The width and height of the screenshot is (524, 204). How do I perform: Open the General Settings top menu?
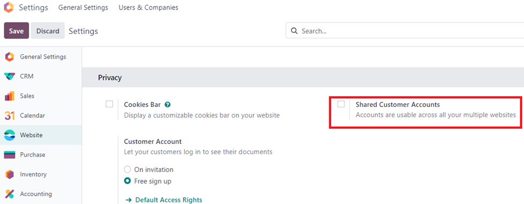[83, 8]
